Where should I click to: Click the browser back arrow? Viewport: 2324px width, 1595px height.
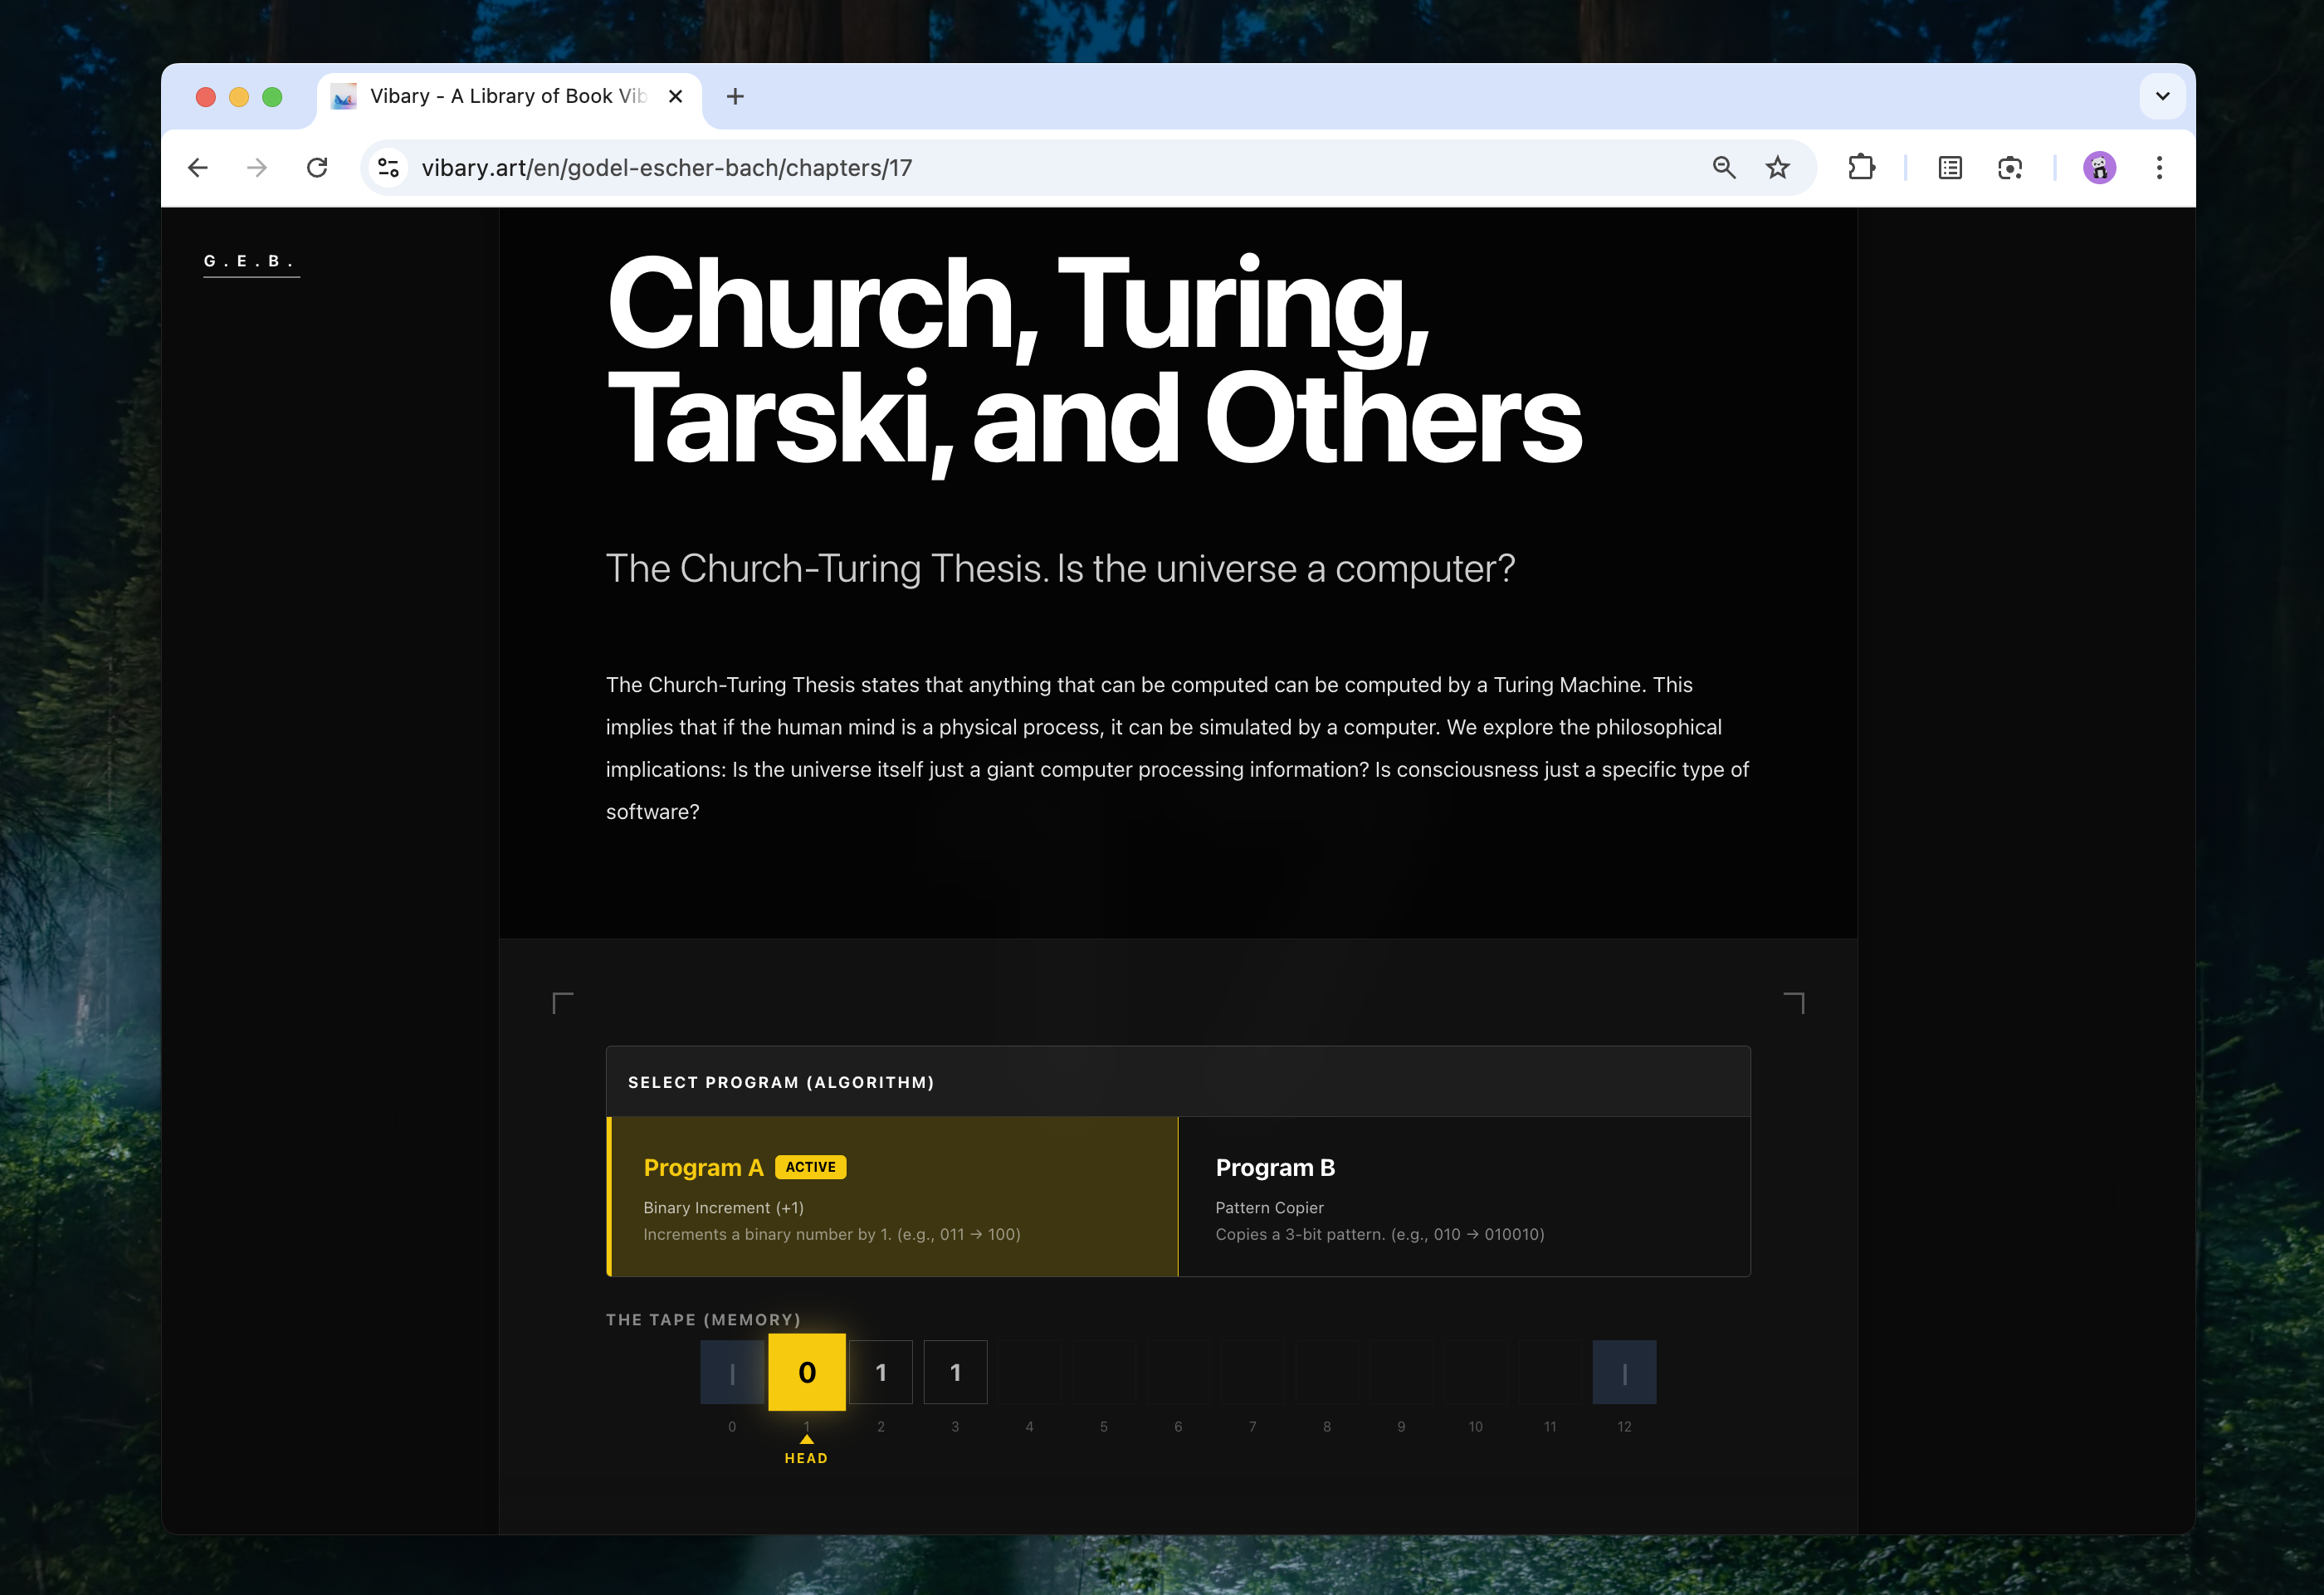198,168
